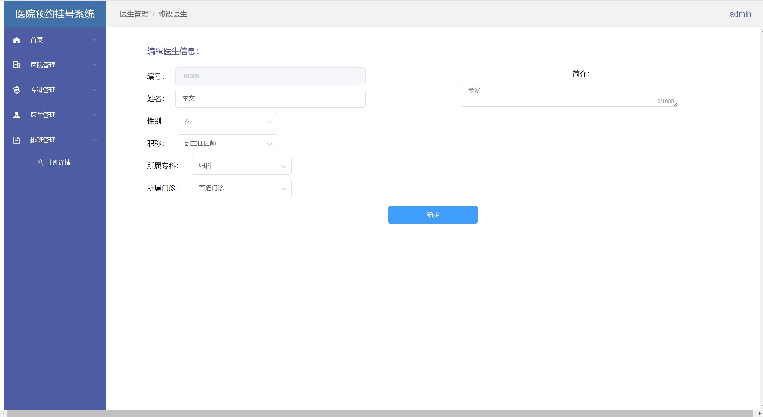
Task: Click right arrow of horizontal scrollbar
Action: coord(760,413)
